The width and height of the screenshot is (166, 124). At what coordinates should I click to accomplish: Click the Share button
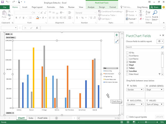pyautogui.click(x=155, y=7)
